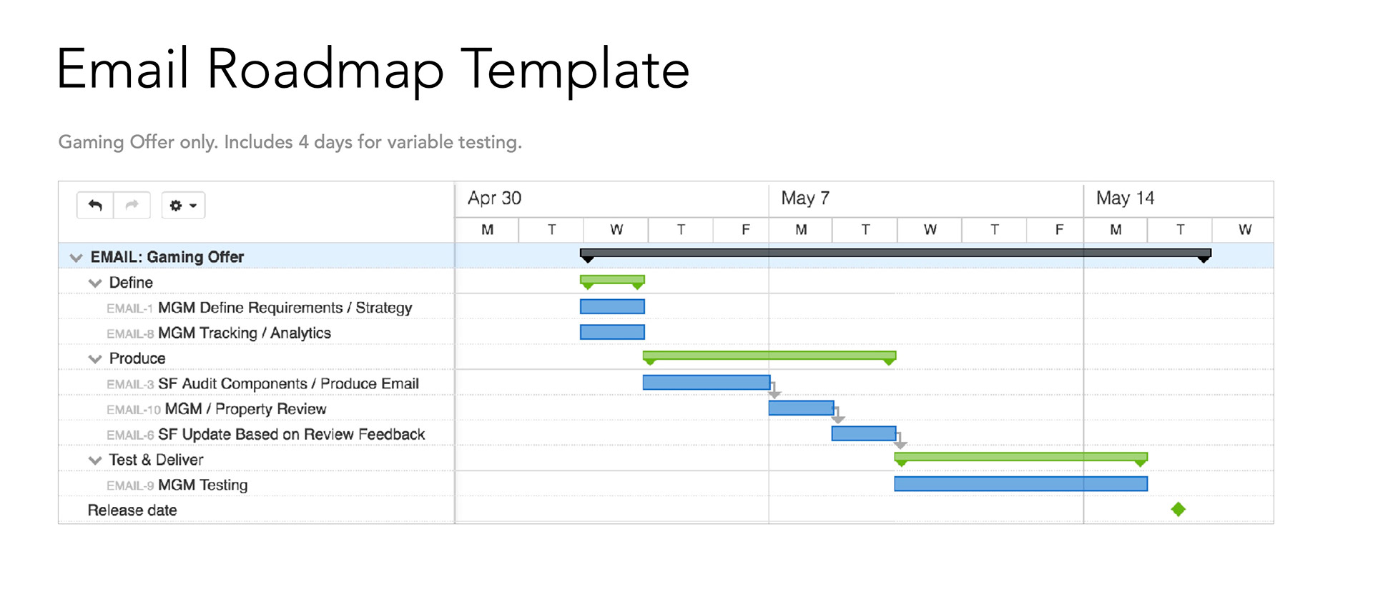Open the gear settings dropdown

(183, 206)
